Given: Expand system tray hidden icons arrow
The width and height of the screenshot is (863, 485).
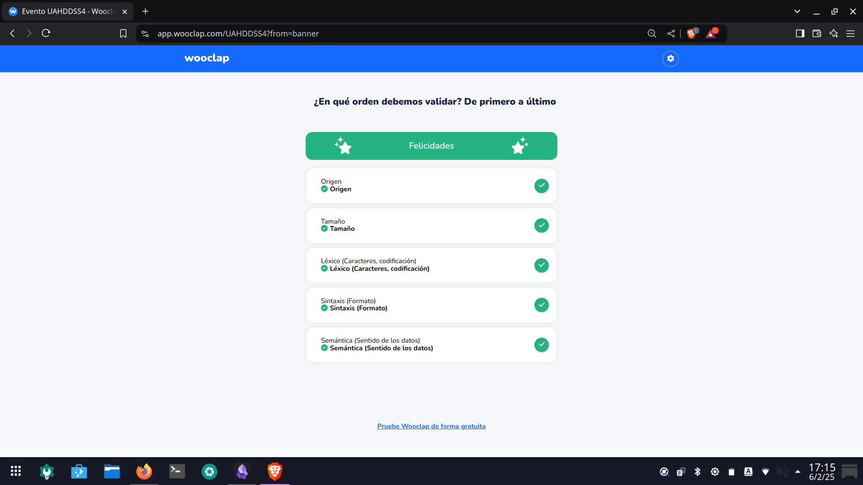Looking at the screenshot, I should tap(798, 472).
